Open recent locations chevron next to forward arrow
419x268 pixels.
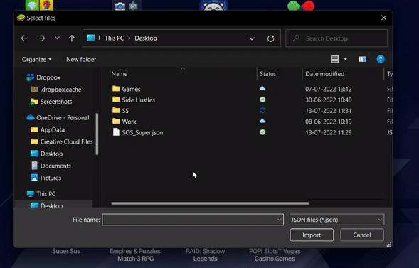tap(57, 38)
